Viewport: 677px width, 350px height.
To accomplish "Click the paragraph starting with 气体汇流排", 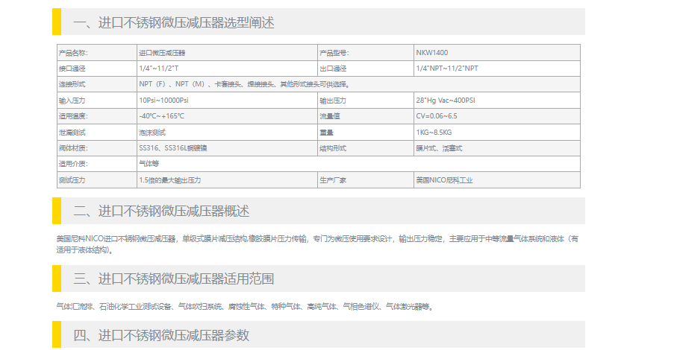I will tap(245, 306).
